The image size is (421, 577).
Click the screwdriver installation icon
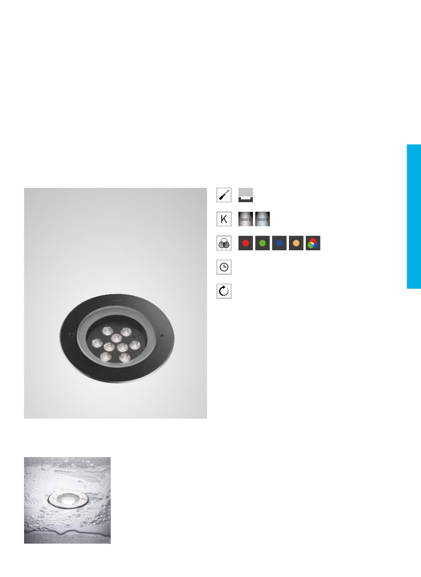224,195
